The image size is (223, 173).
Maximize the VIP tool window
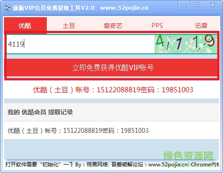click(197, 5)
